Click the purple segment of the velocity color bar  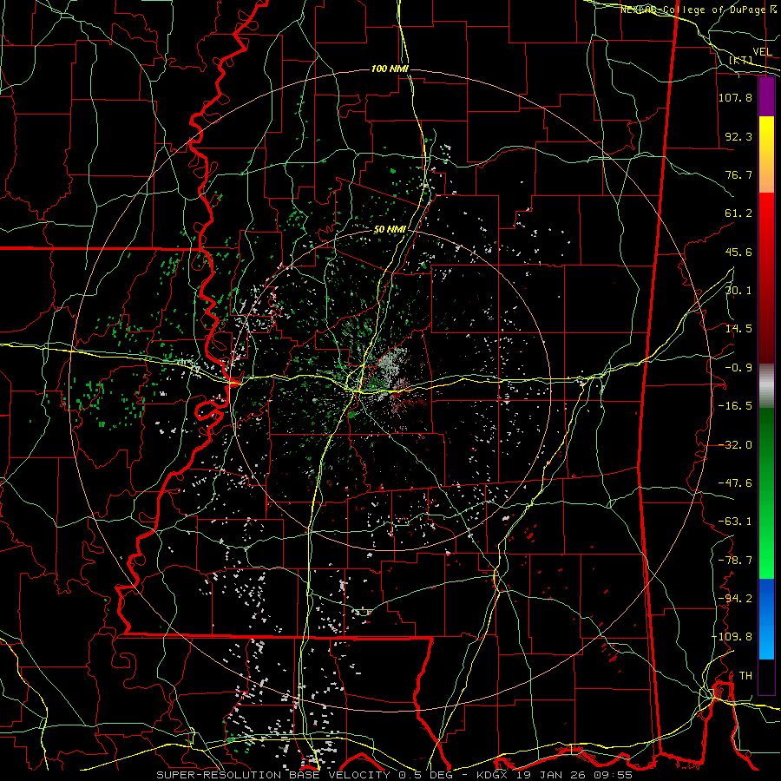[x=766, y=97]
